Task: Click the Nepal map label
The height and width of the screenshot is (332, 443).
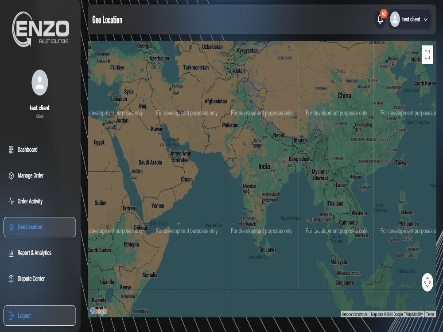Action: [278, 135]
